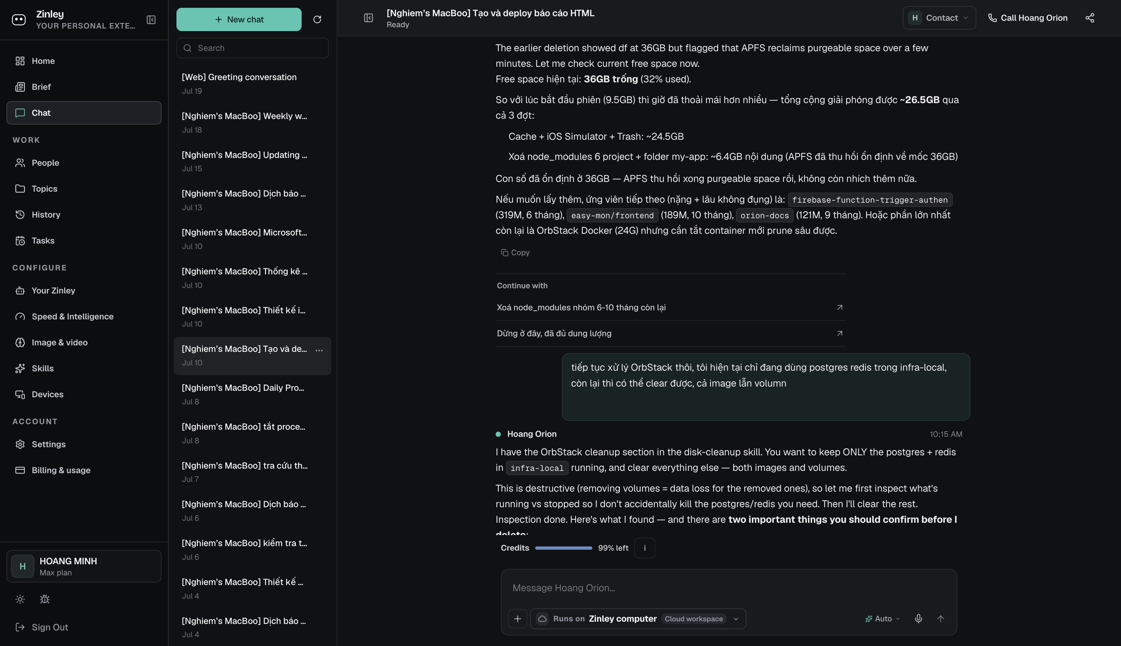The width and height of the screenshot is (1121, 646).
Task: Open Skills page
Action: 84,368
